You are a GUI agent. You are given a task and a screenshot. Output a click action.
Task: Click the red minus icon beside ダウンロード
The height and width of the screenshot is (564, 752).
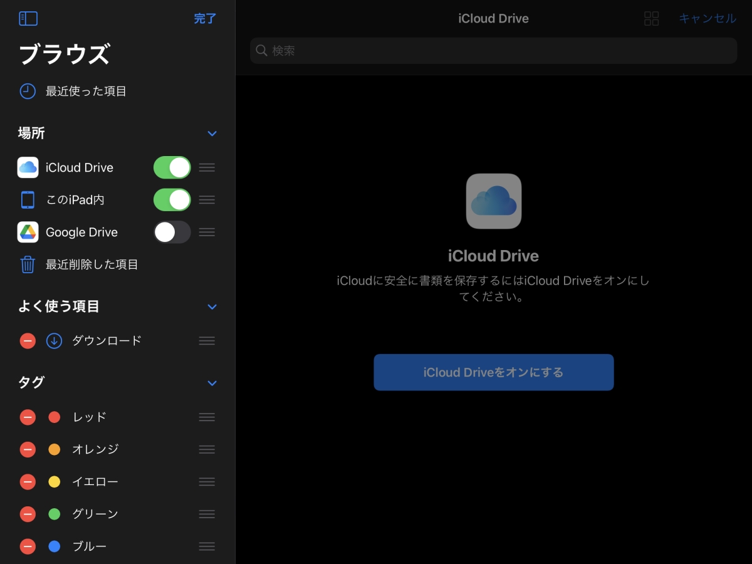28,341
